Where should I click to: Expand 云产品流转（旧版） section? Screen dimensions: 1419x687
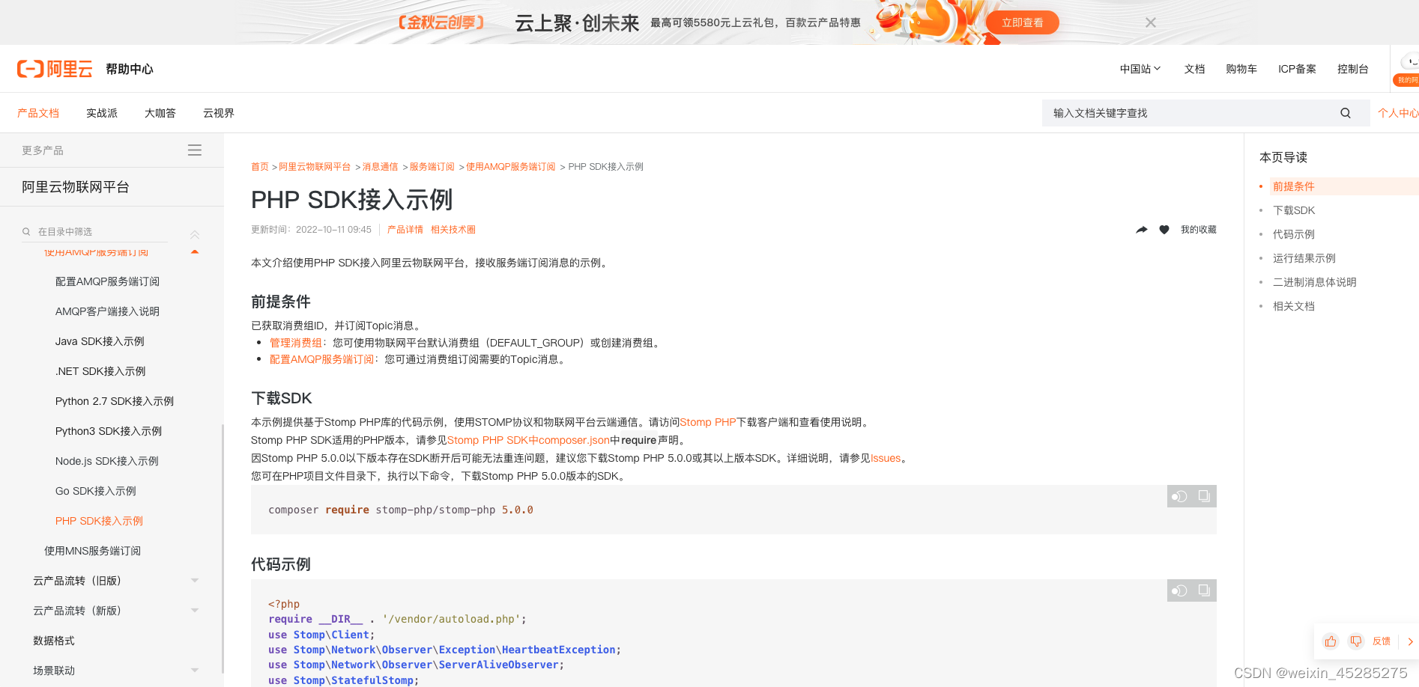point(195,581)
